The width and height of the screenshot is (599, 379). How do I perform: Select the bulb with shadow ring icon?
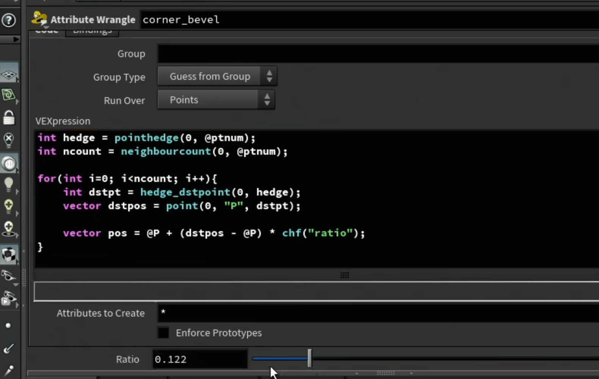pos(8,229)
